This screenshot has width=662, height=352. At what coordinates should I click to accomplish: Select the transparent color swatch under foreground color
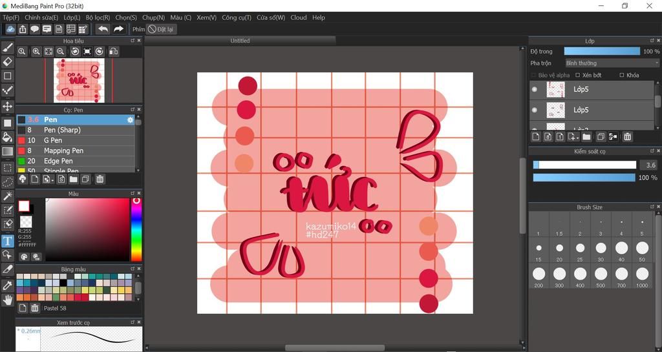click(x=26, y=222)
